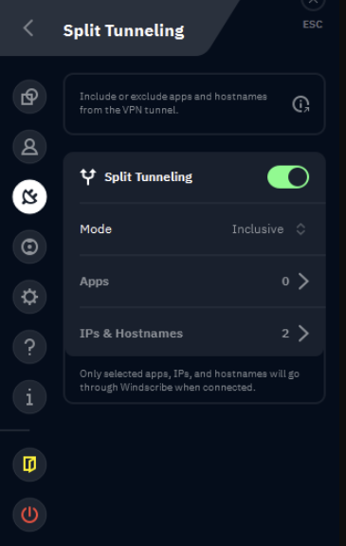Expand Apps list with chevron

[303, 281]
